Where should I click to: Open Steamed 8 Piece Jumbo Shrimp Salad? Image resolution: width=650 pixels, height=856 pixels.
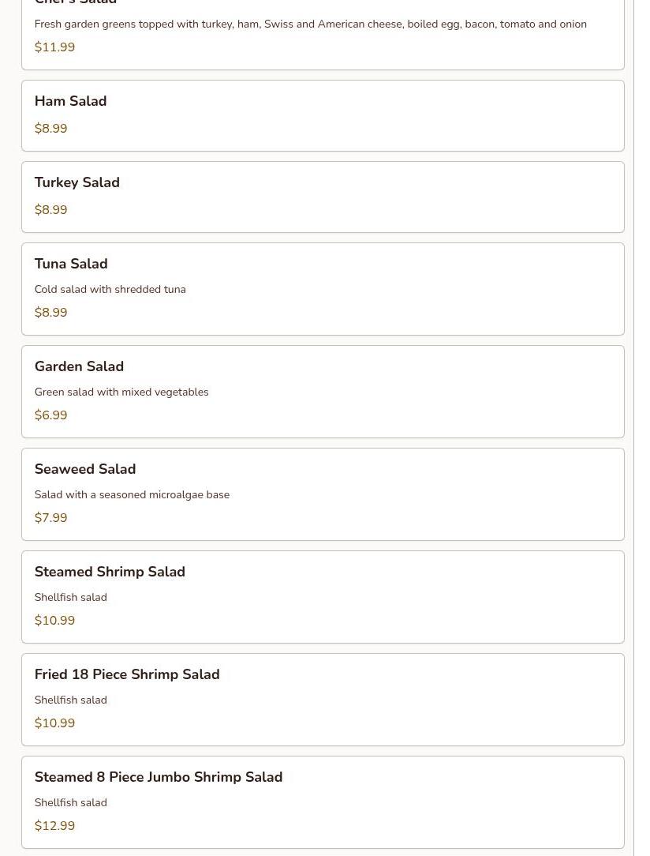[x=158, y=777]
